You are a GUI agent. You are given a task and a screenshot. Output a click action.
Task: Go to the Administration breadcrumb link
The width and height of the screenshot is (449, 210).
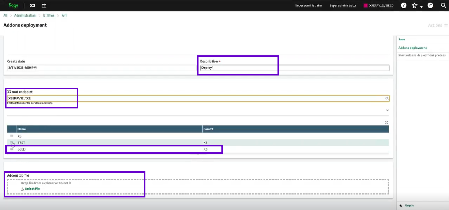tap(25, 15)
